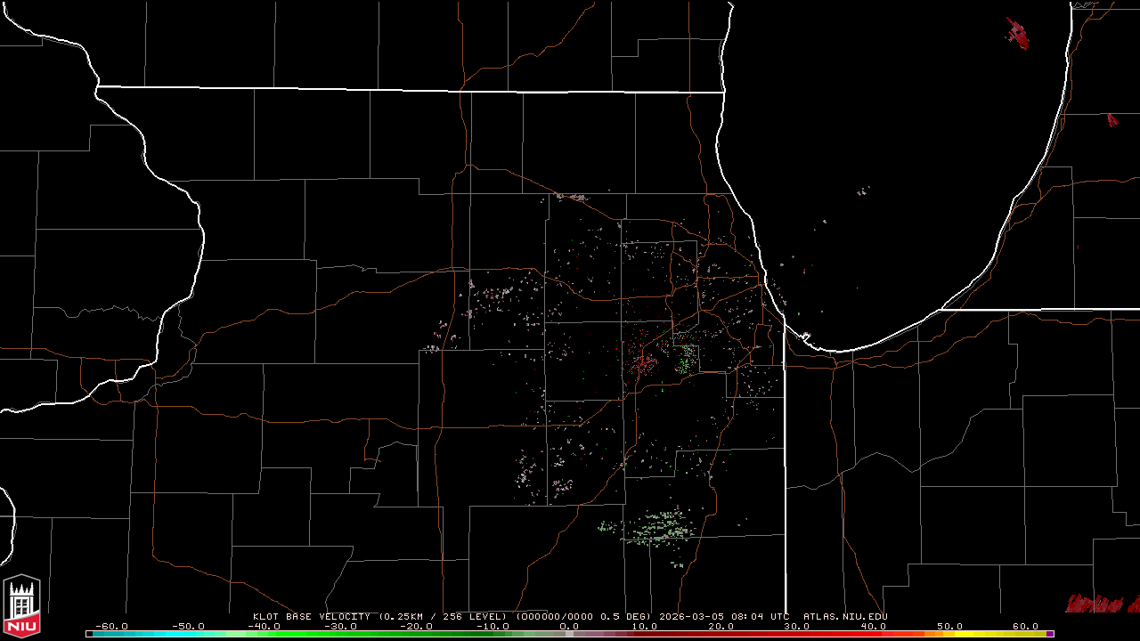
Task: Click the "(0.25KM / 256 LEVEL)" label
Action: pos(443,616)
